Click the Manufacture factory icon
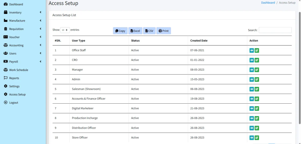Viewport: 301px width, 144px height. coord(6,21)
